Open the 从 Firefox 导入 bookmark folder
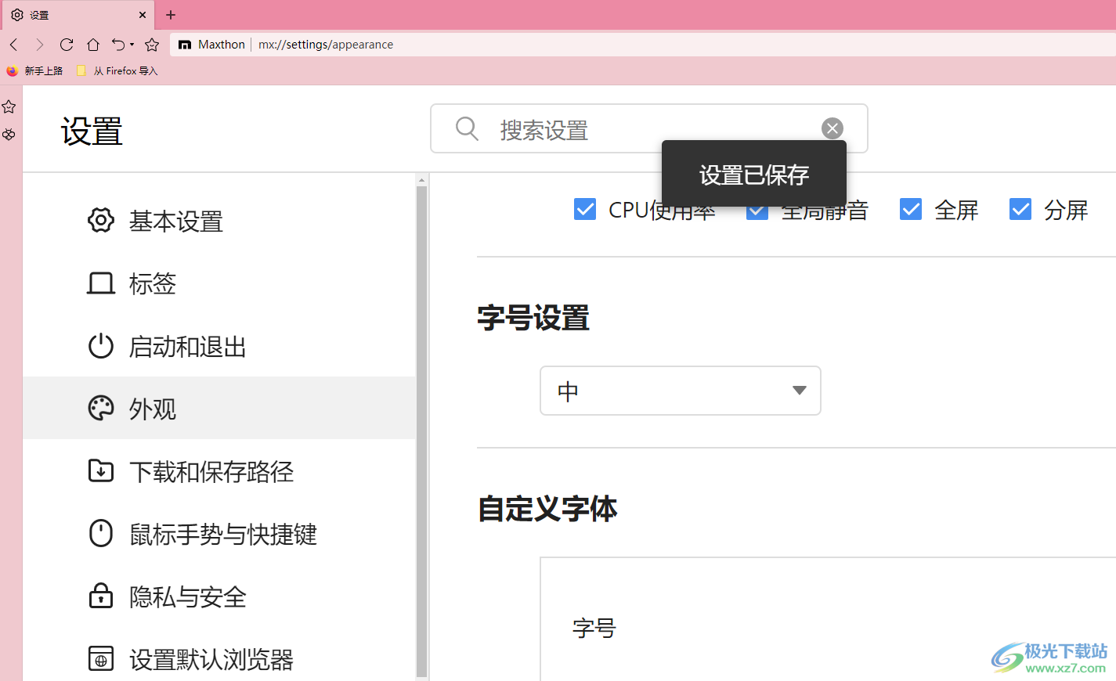The width and height of the screenshot is (1116, 681). coord(117,70)
